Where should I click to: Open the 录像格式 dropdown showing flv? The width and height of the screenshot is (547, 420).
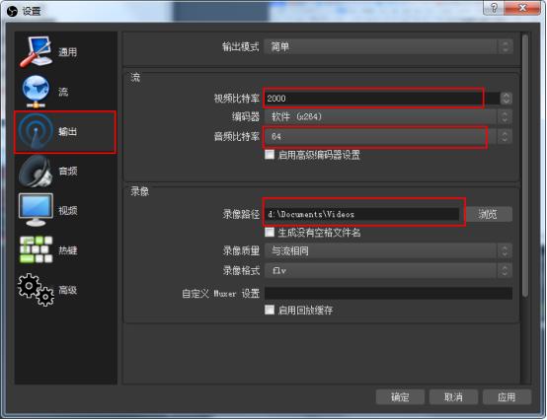click(388, 270)
